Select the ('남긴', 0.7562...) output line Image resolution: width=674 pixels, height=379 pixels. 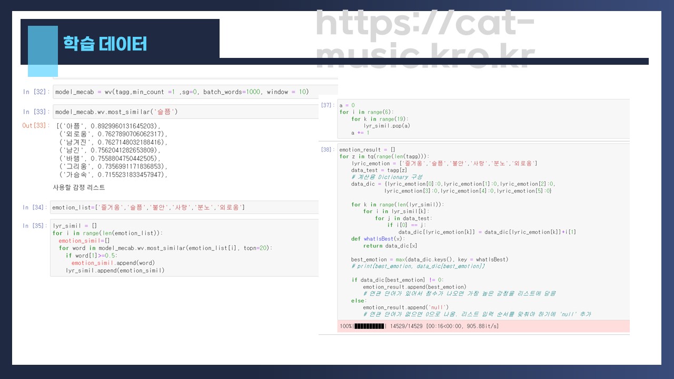click(110, 150)
